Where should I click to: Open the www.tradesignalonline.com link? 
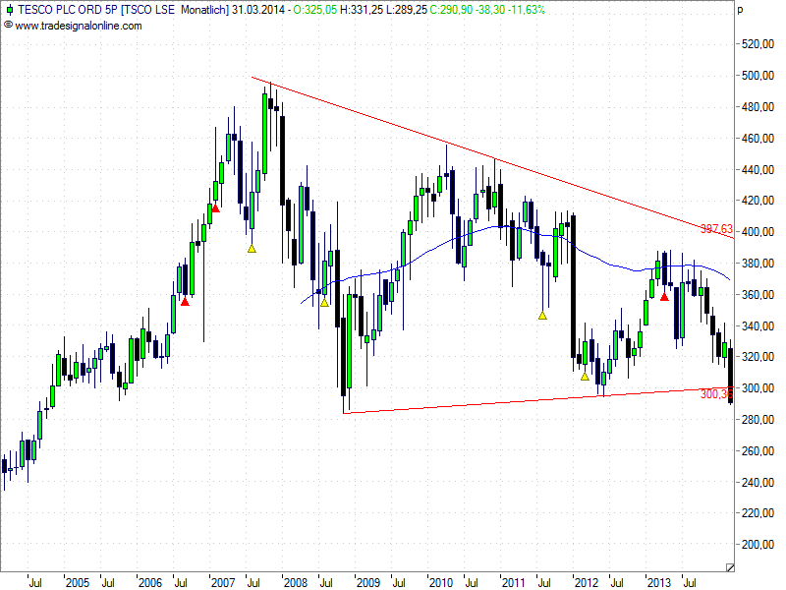point(79,26)
